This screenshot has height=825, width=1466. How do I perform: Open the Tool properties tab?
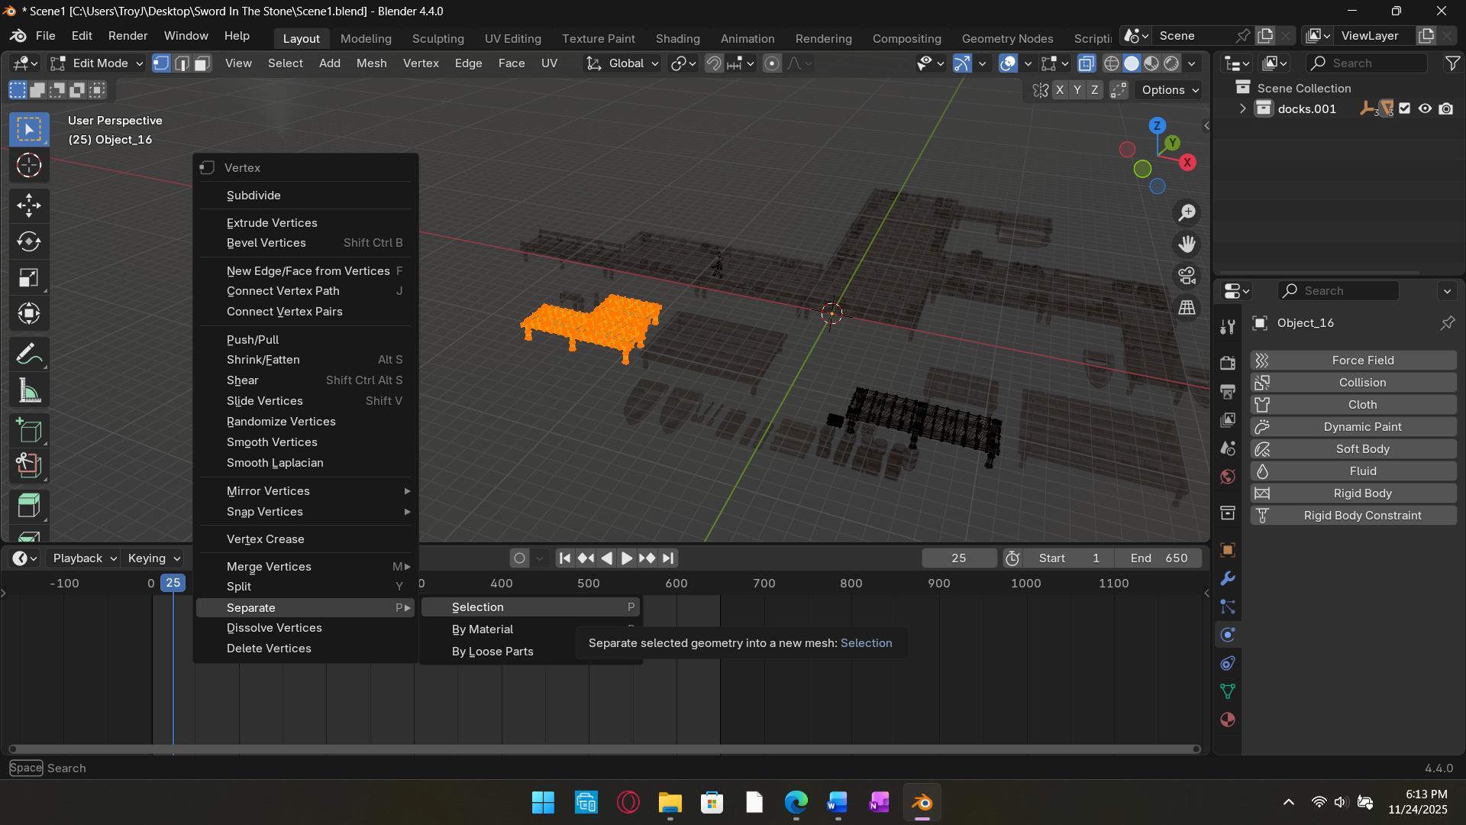click(1228, 327)
